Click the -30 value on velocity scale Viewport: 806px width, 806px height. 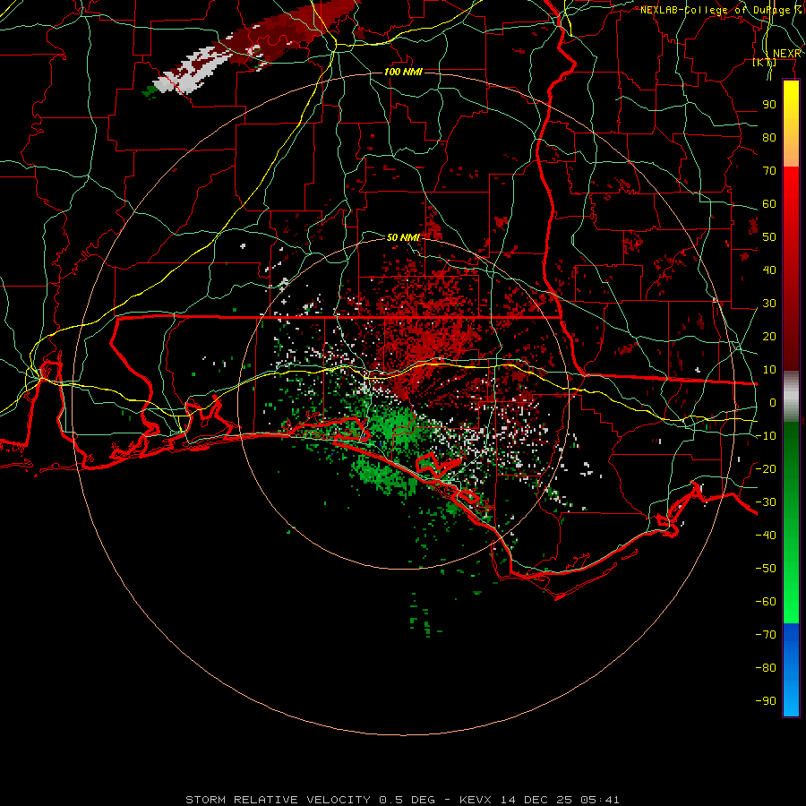tap(766, 502)
